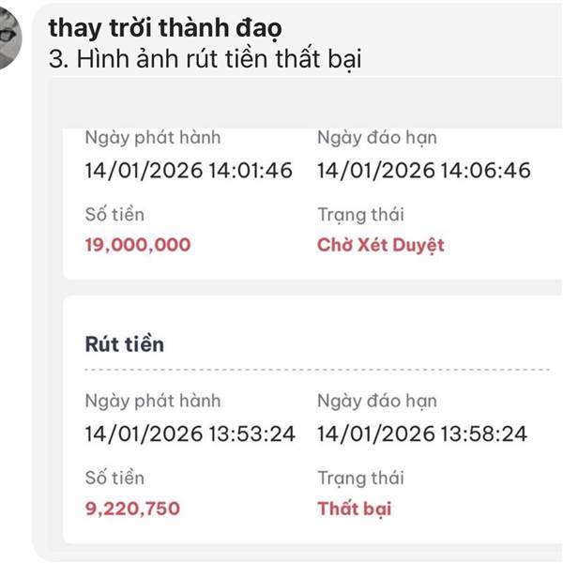Click the Ngày phát hành label in the Rút tiền card
The image size is (563, 563).
coord(153,402)
